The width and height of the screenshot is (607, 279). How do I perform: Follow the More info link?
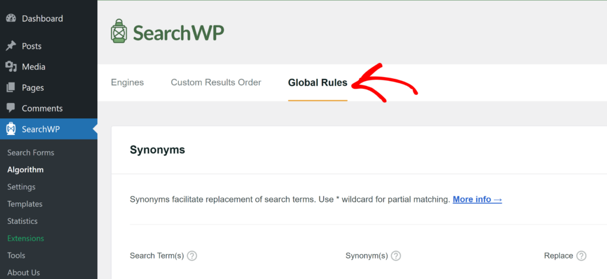tap(477, 200)
